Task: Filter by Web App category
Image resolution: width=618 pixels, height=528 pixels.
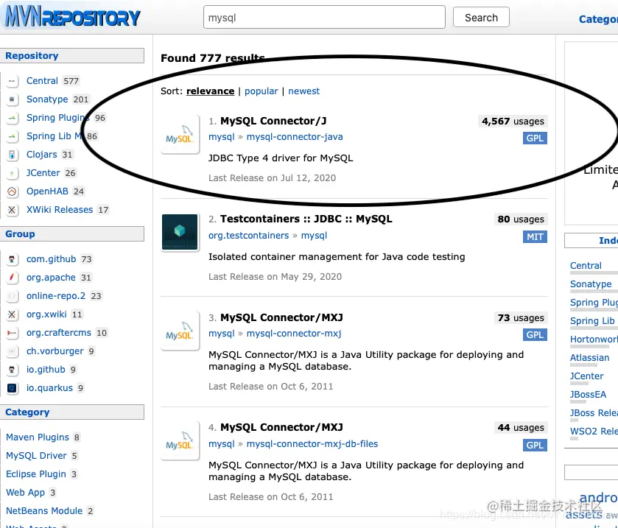Action: [26, 492]
